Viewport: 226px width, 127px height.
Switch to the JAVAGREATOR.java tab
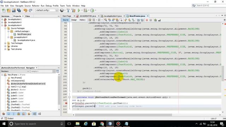[x=88, y=16]
